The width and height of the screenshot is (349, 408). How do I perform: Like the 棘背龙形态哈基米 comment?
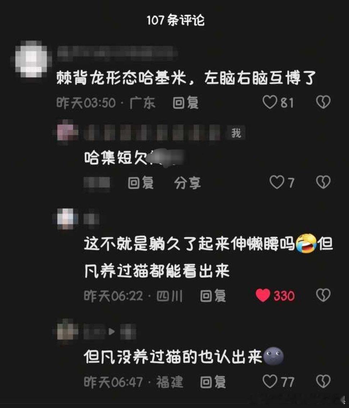pyautogui.click(x=269, y=102)
